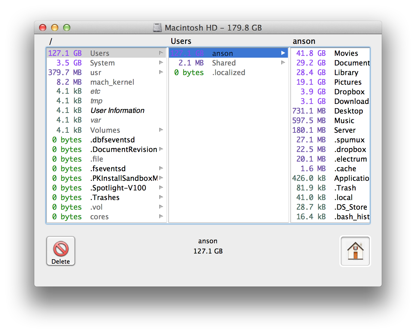Select the .dbfseventsd file
This screenshot has height=334, width=416.
pyautogui.click(x=106, y=140)
